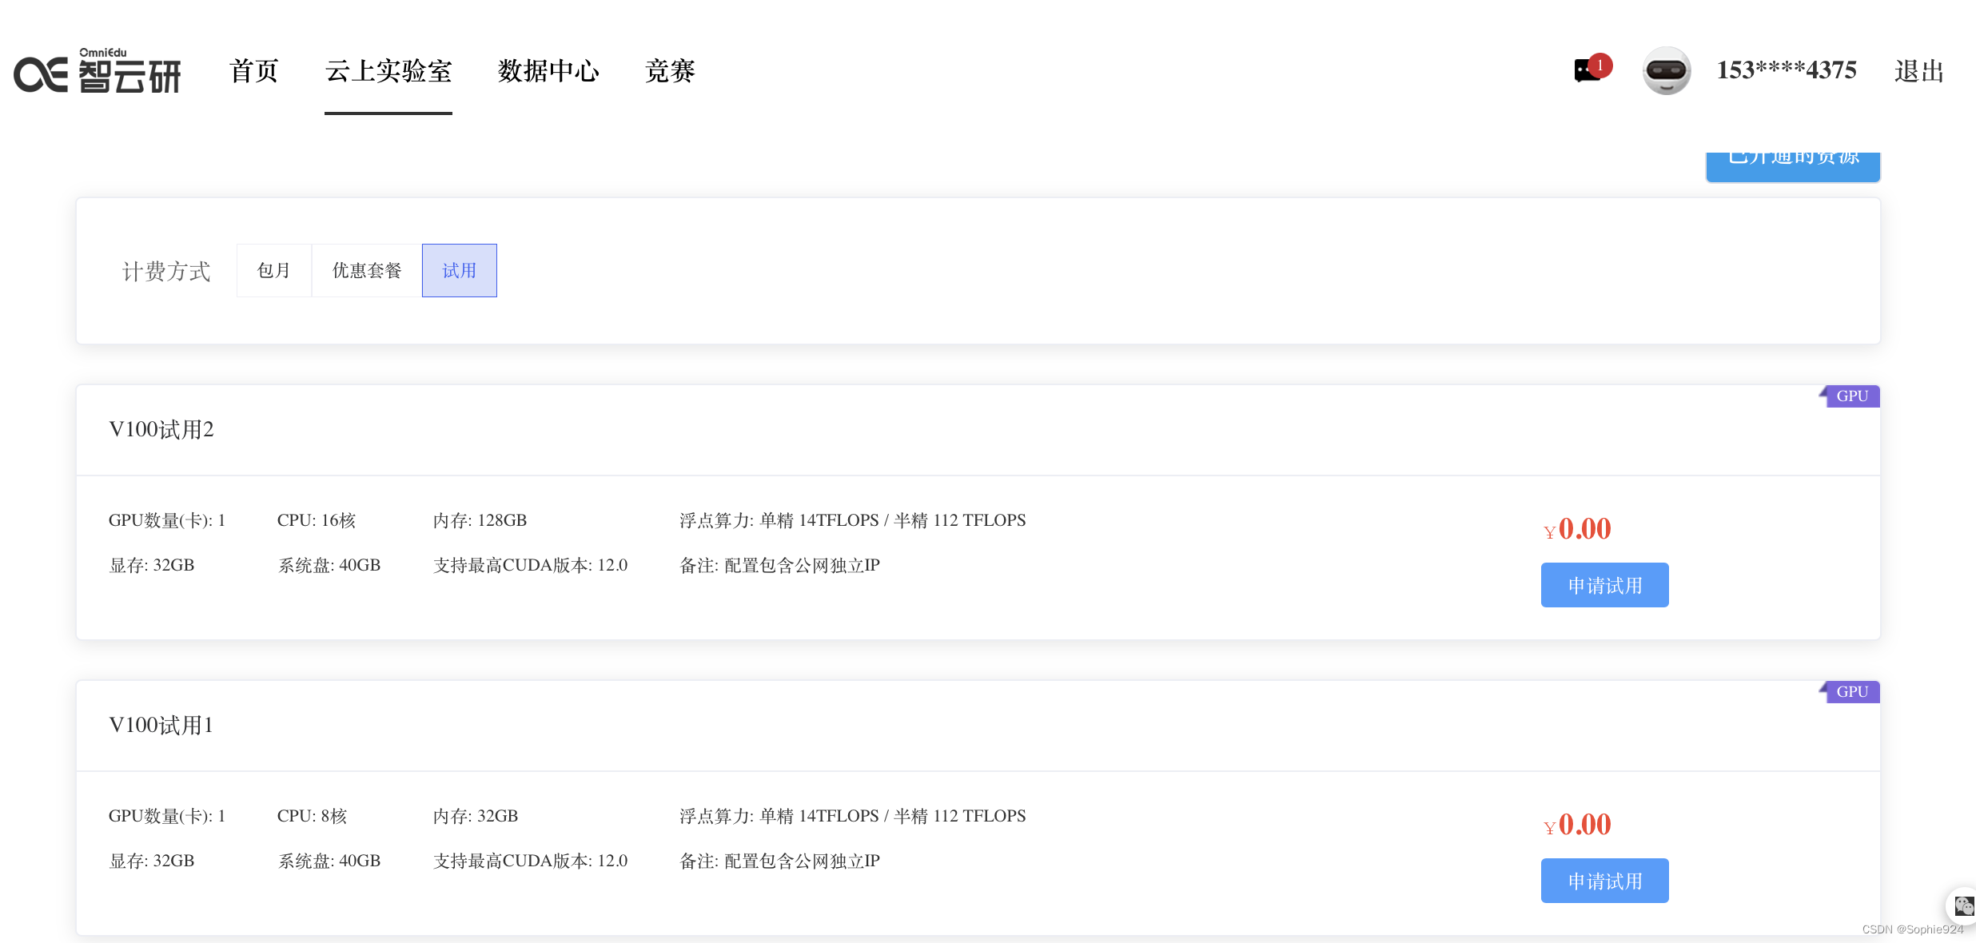Screen dimensions: 1976x943
Task: Click the username 153****4375
Action: (x=1787, y=70)
